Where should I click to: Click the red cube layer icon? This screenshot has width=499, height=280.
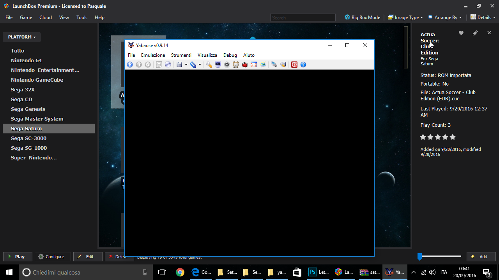tap(245, 65)
